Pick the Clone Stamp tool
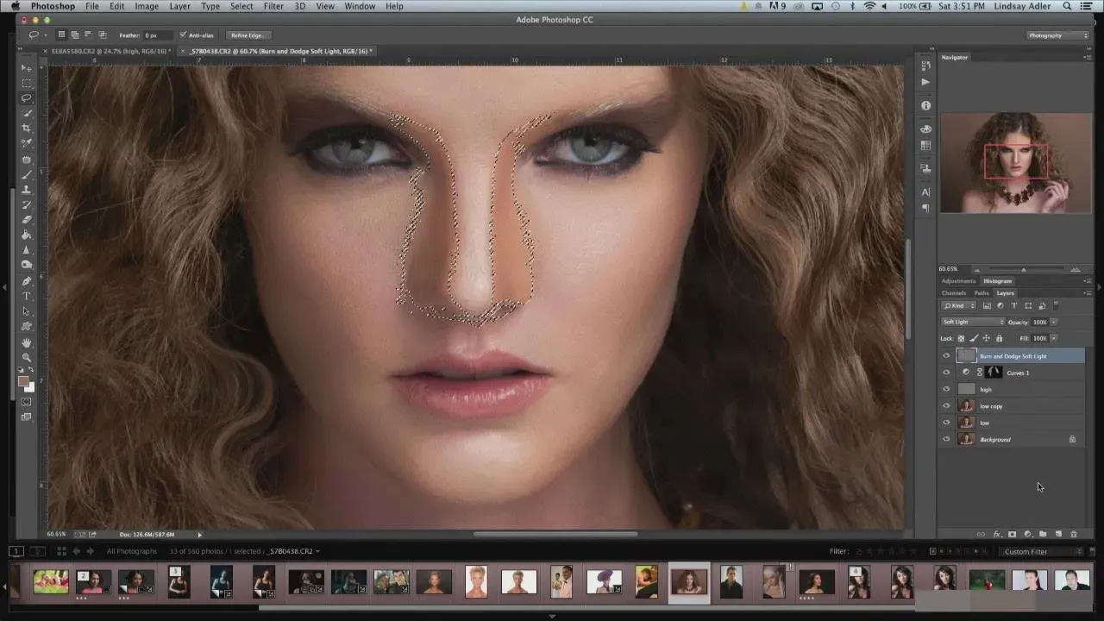The image size is (1104, 621). (27, 189)
